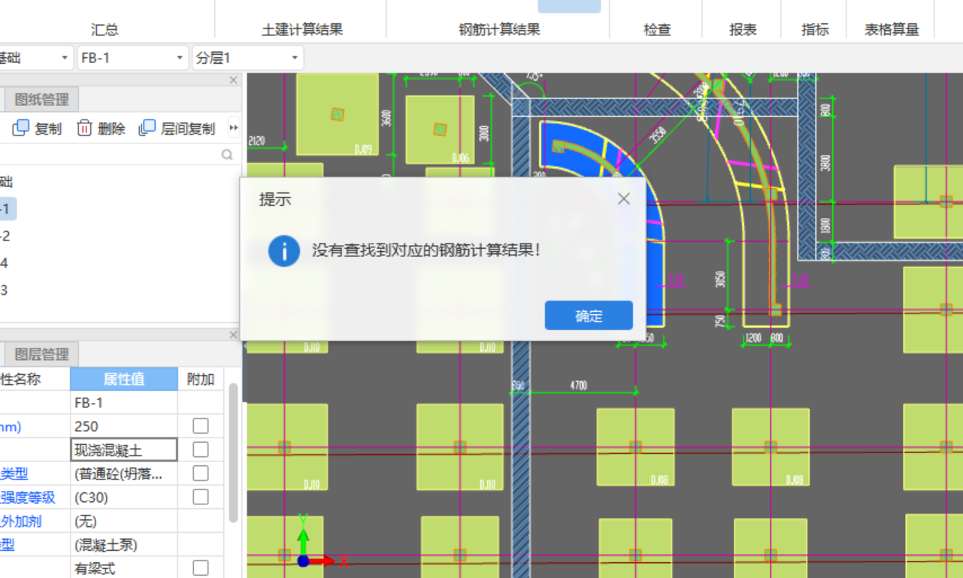Image resolution: width=963 pixels, height=578 pixels.
Task: Select the 4 component in list
Action: point(4,263)
